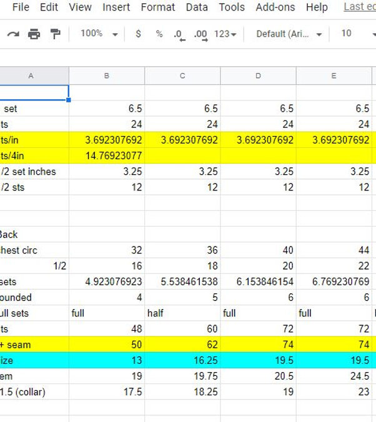
Task: Click the Redo arrow icon
Action: point(13,34)
